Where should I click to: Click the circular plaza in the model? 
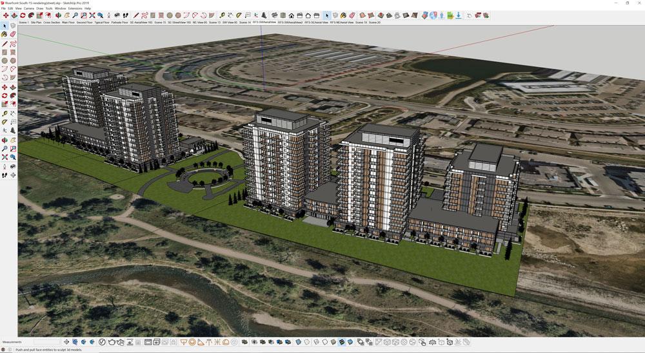coord(200,178)
